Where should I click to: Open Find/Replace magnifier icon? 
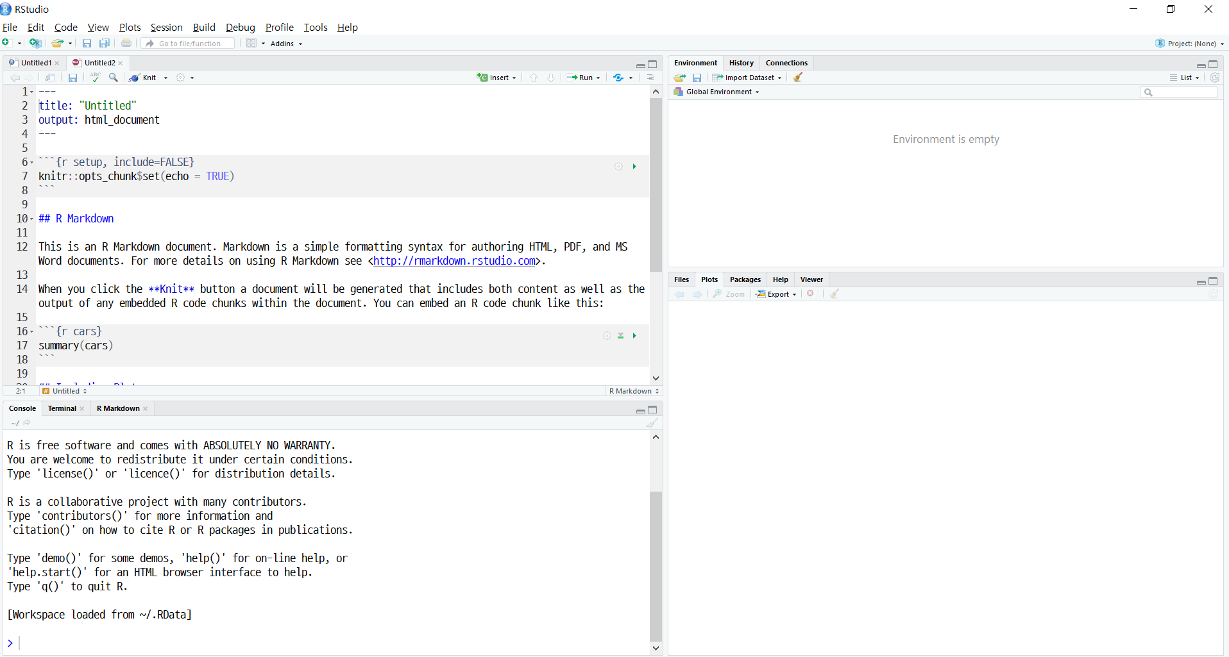(114, 78)
